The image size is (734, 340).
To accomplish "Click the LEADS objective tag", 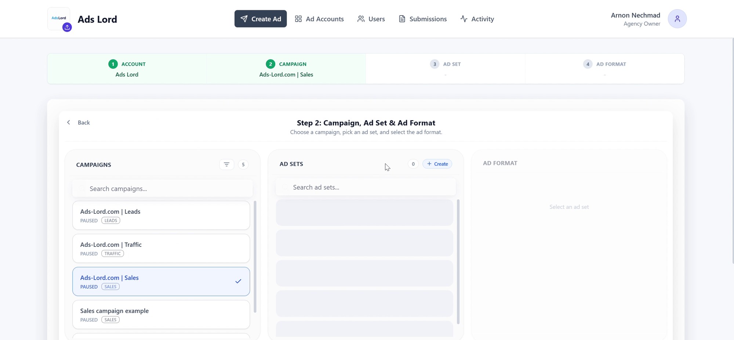I will [x=110, y=220].
